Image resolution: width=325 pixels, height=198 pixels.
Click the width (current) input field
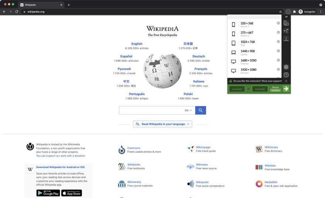click(x=237, y=89)
